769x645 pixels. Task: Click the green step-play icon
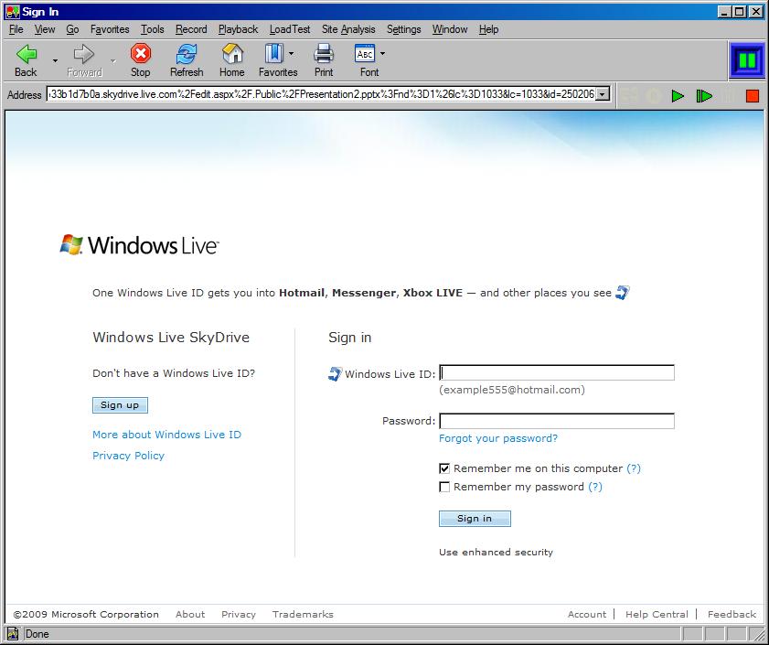(x=704, y=96)
